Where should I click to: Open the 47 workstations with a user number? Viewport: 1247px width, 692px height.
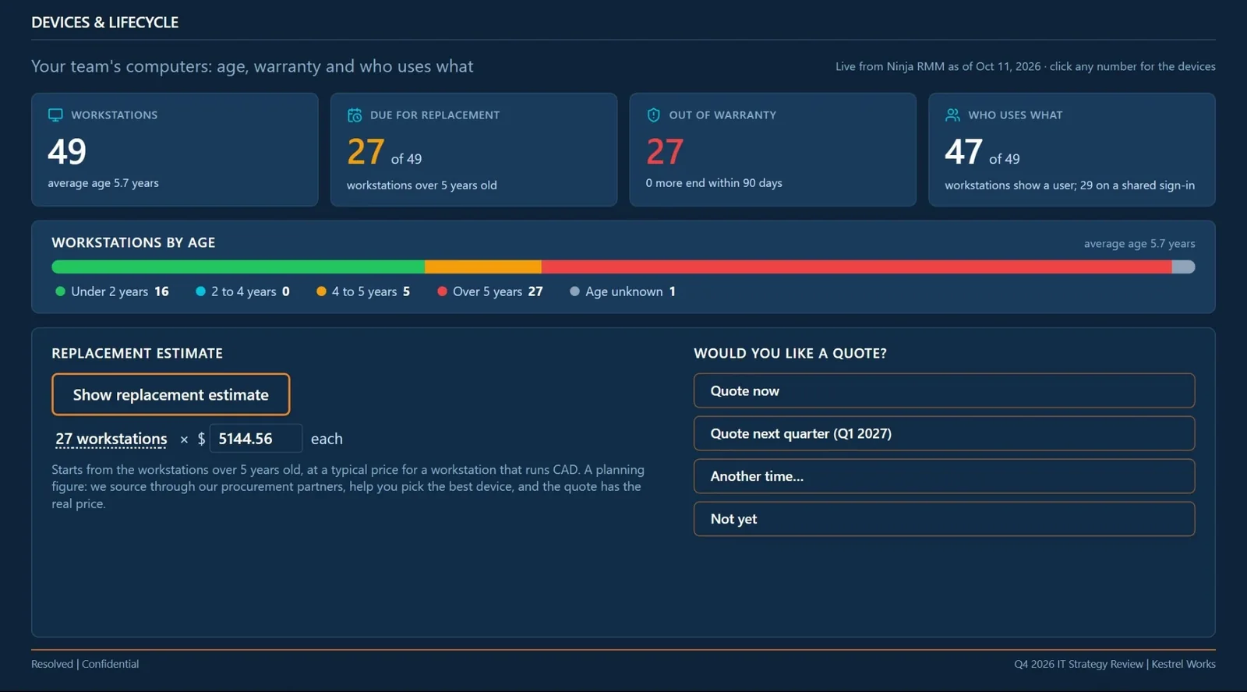tap(964, 151)
